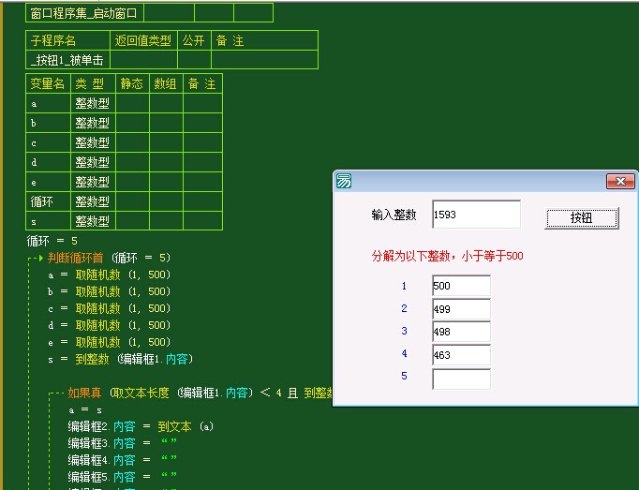Screen dimensions: 639x490
Task: Click the 按钮 button in the dialog
Action: (x=581, y=218)
